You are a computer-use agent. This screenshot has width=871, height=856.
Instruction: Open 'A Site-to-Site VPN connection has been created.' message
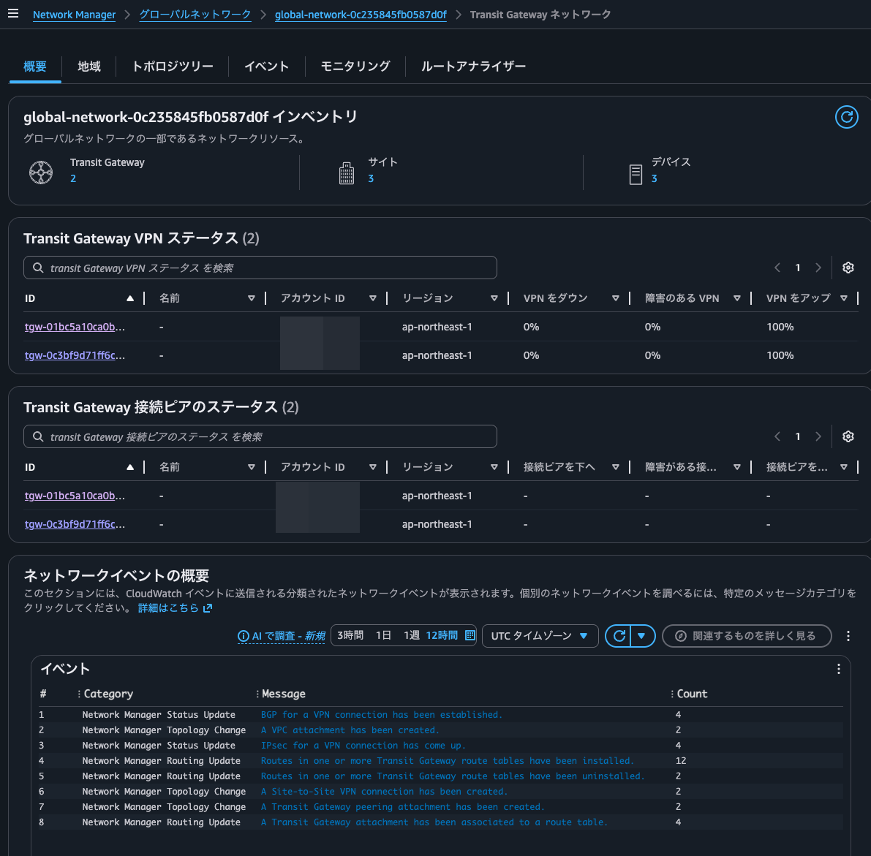pyautogui.click(x=385, y=791)
